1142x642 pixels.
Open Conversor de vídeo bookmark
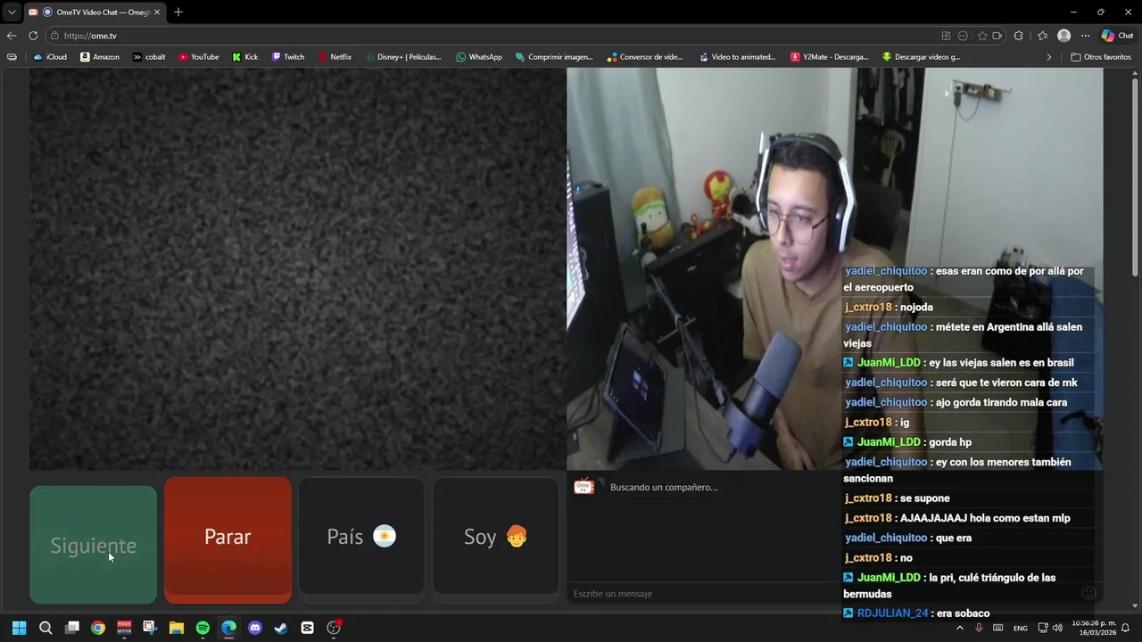tap(644, 57)
